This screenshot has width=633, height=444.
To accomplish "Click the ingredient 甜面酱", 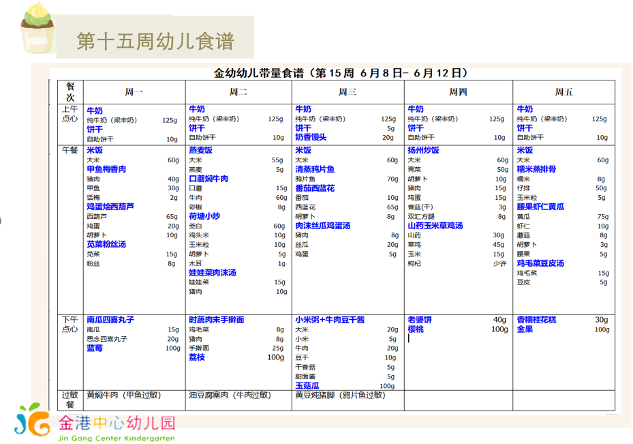I will tap(305, 376).
